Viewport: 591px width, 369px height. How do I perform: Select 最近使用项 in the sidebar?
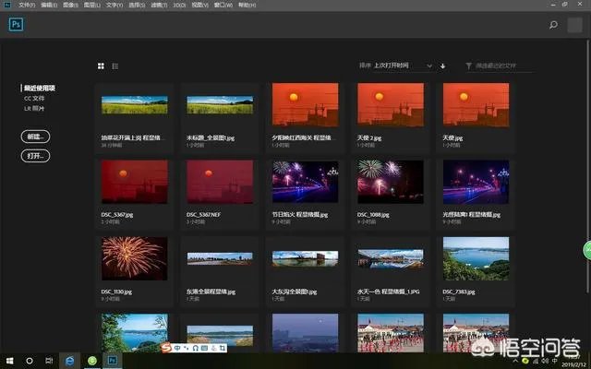(x=40, y=89)
